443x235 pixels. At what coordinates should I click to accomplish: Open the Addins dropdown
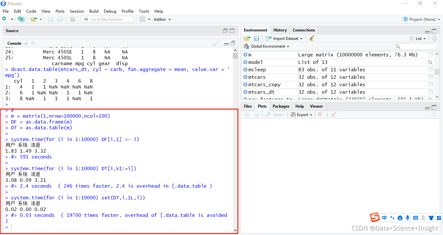tap(162, 19)
